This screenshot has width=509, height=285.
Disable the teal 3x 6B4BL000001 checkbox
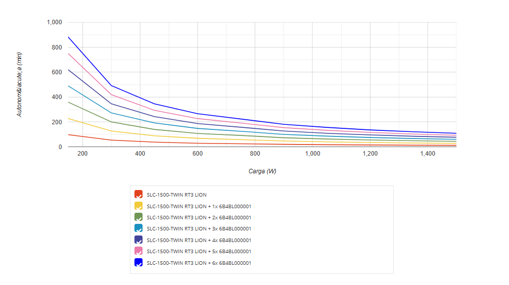(x=138, y=229)
